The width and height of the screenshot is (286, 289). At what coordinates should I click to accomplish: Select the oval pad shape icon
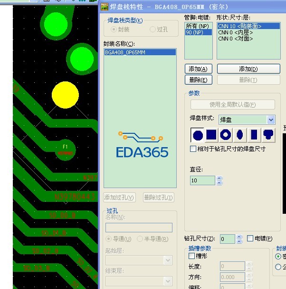click(239, 135)
